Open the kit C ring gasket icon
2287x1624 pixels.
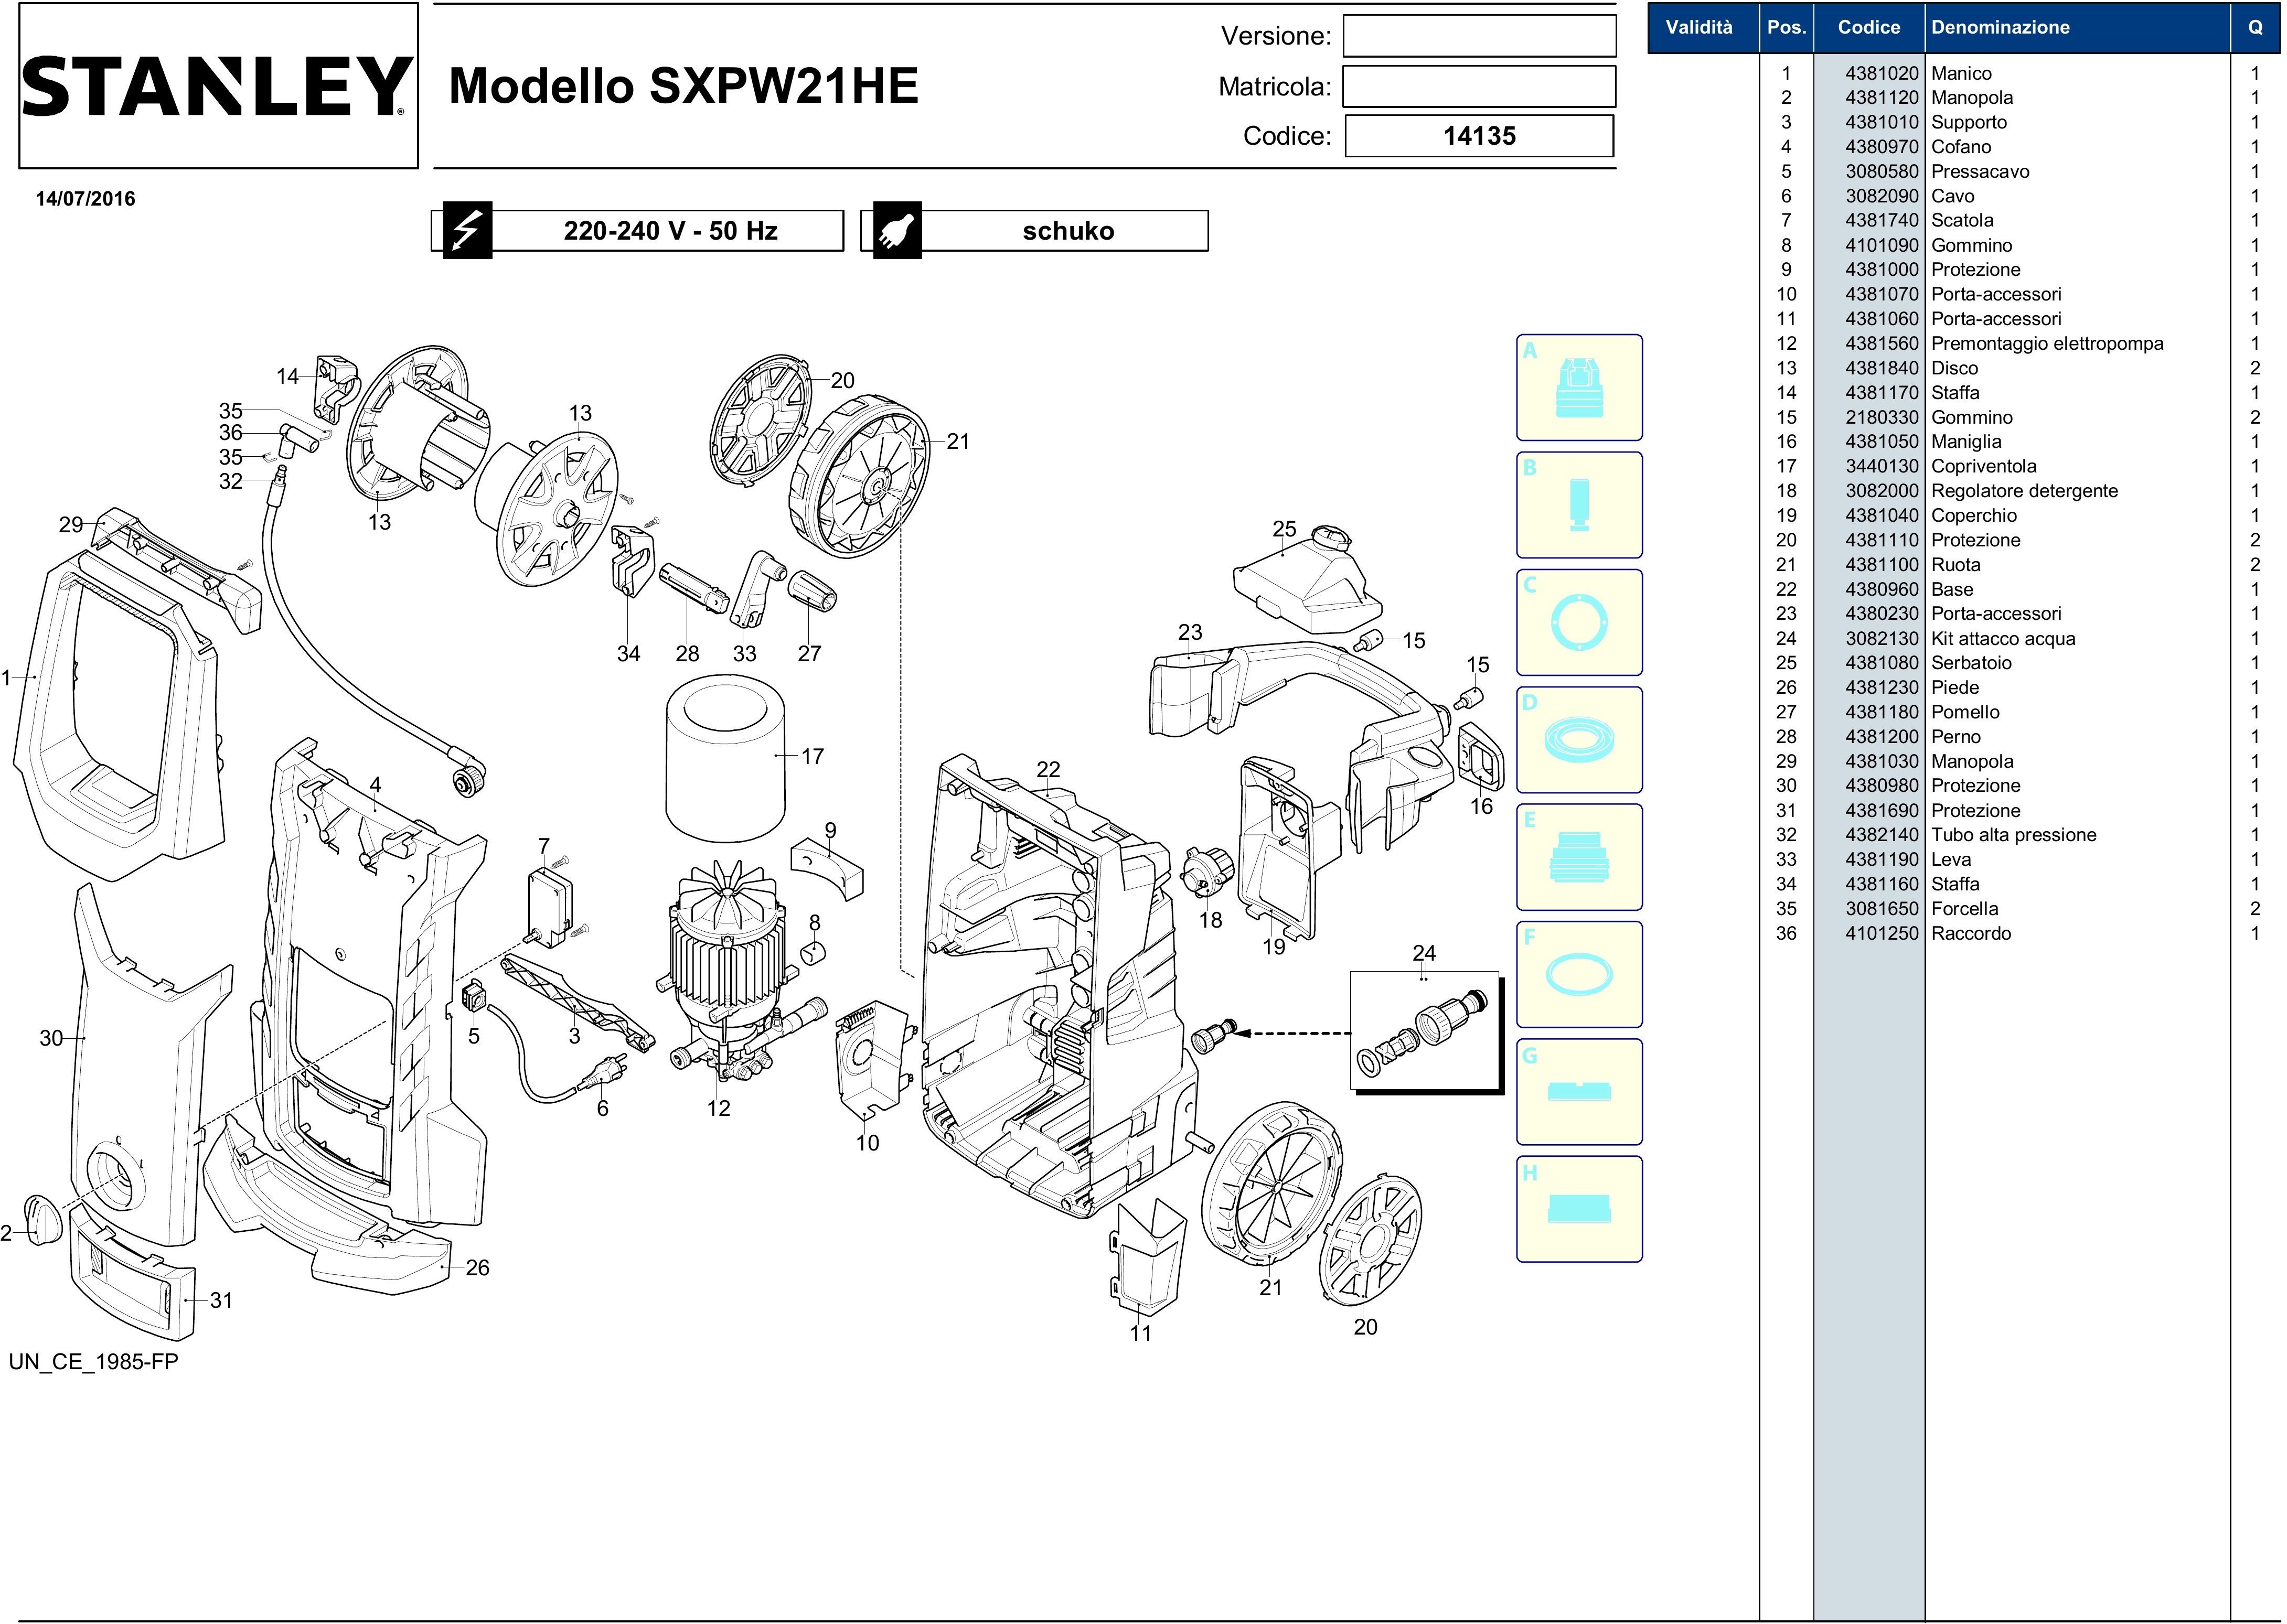[x=1579, y=622]
